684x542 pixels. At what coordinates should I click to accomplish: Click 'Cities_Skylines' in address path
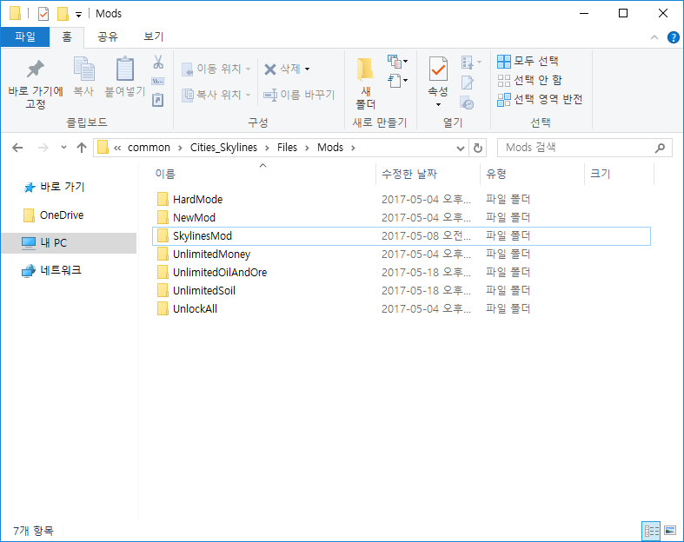point(223,148)
